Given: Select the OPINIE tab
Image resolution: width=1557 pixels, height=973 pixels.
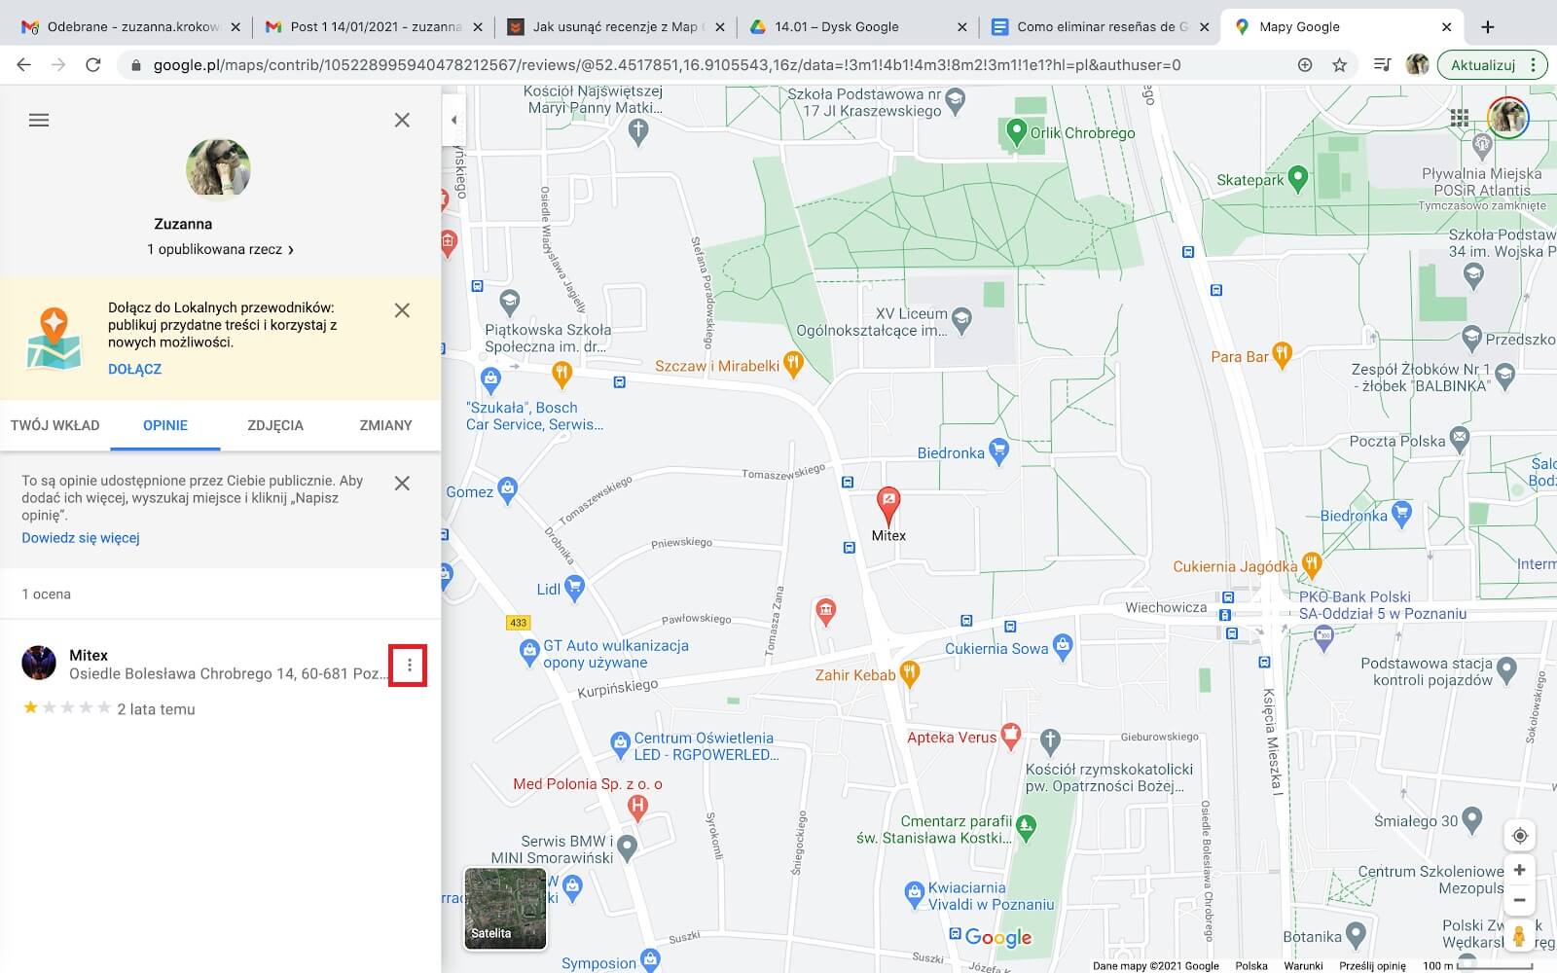Looking at the screenshot, I should click(165, 425).
